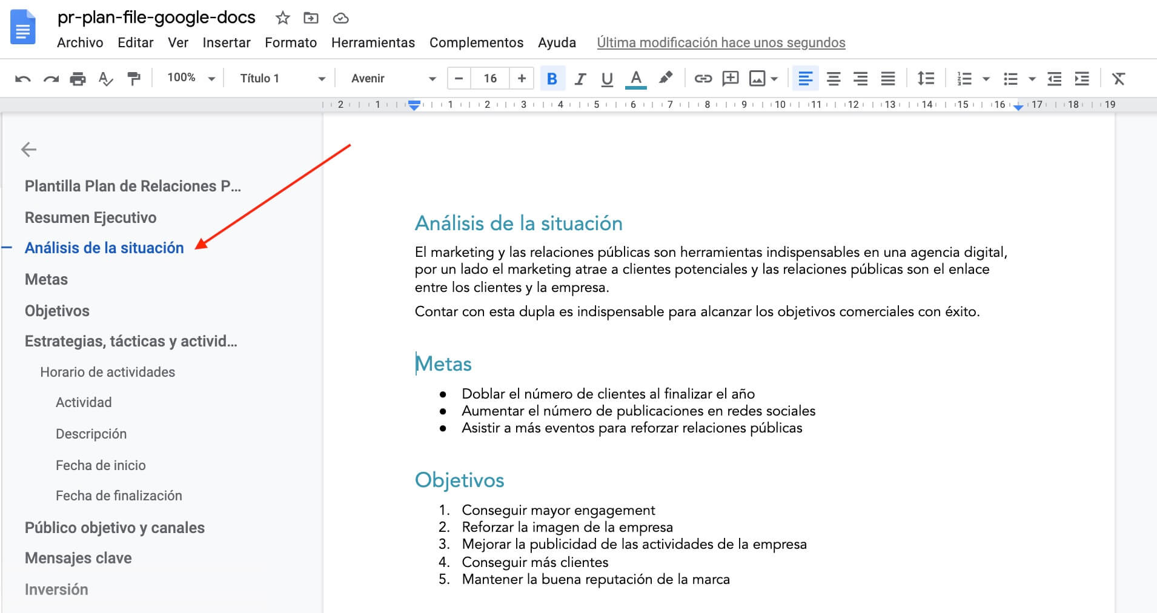Click the line spacing icon

926,79
